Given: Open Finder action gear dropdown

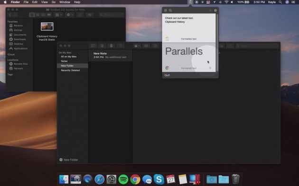Looking at the screenshot, I should click(69, 15).
